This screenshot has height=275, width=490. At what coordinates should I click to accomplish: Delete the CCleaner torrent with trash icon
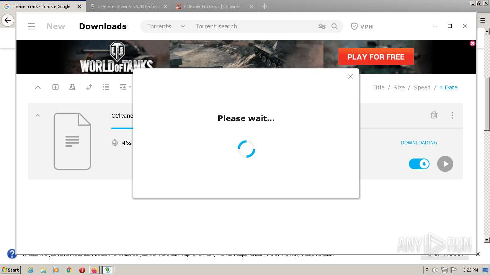point(434,115)
